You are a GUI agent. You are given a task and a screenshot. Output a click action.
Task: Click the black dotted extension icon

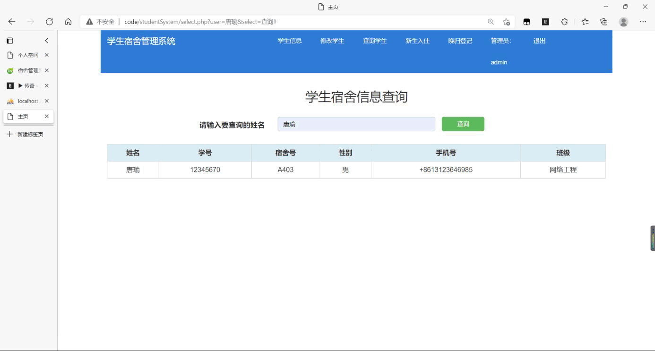pos(526,22)
